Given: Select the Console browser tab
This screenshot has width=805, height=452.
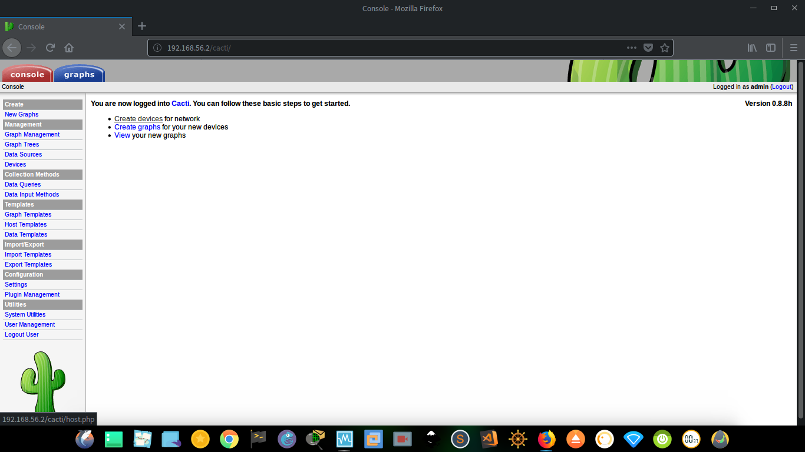Looking at the screenshot, I should pos(66,26).
